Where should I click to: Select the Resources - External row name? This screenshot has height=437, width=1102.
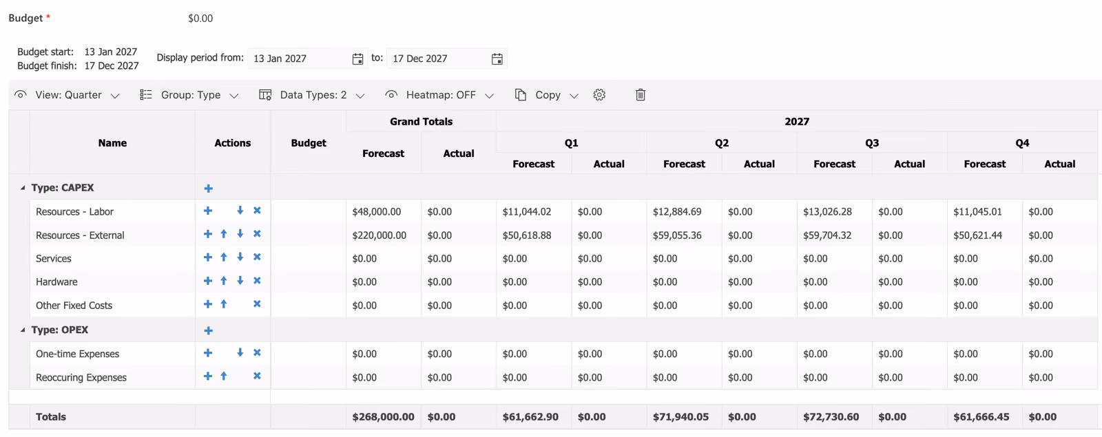click(80, 235)
